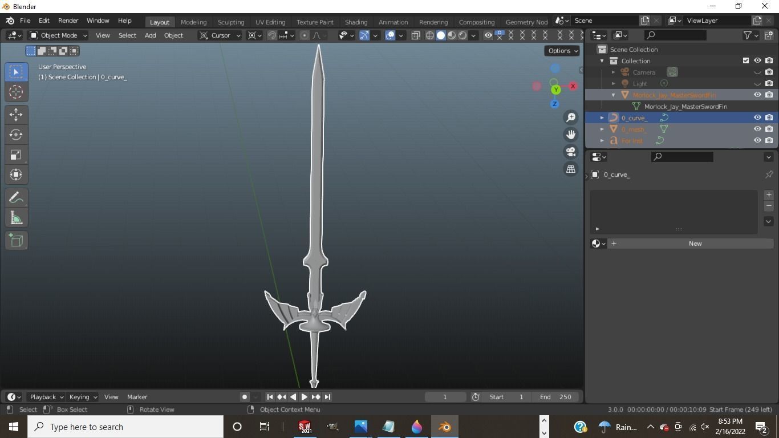Show the hidden Camera in viewport
The width and height of the screenshot is (779, 438).
(757, 72)
